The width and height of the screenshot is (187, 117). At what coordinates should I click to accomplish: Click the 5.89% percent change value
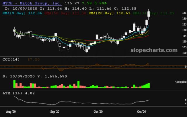pyautogui.click(x=101, y=3)
